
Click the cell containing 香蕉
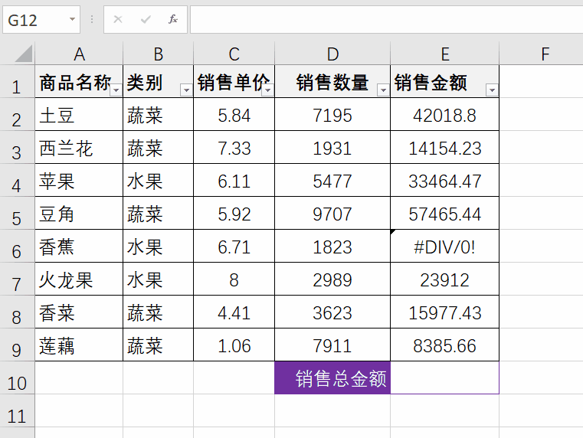79,246
